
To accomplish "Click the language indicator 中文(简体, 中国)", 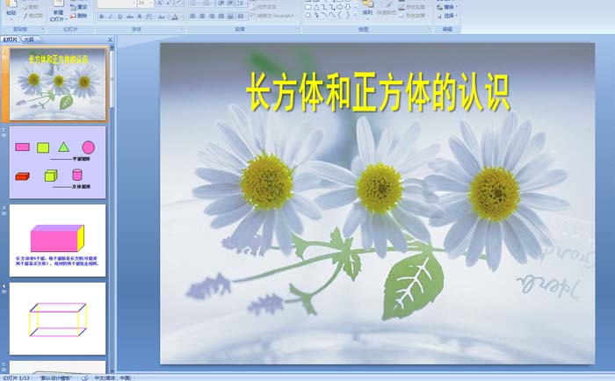I will (112, 377).
